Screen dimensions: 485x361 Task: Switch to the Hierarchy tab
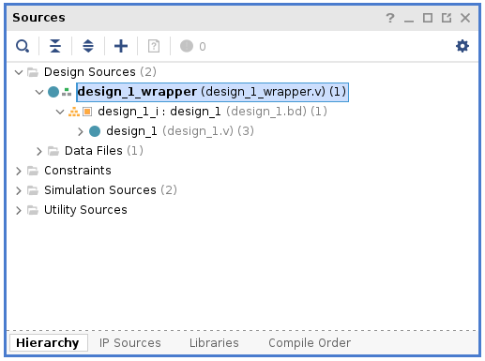click(48, 343)
